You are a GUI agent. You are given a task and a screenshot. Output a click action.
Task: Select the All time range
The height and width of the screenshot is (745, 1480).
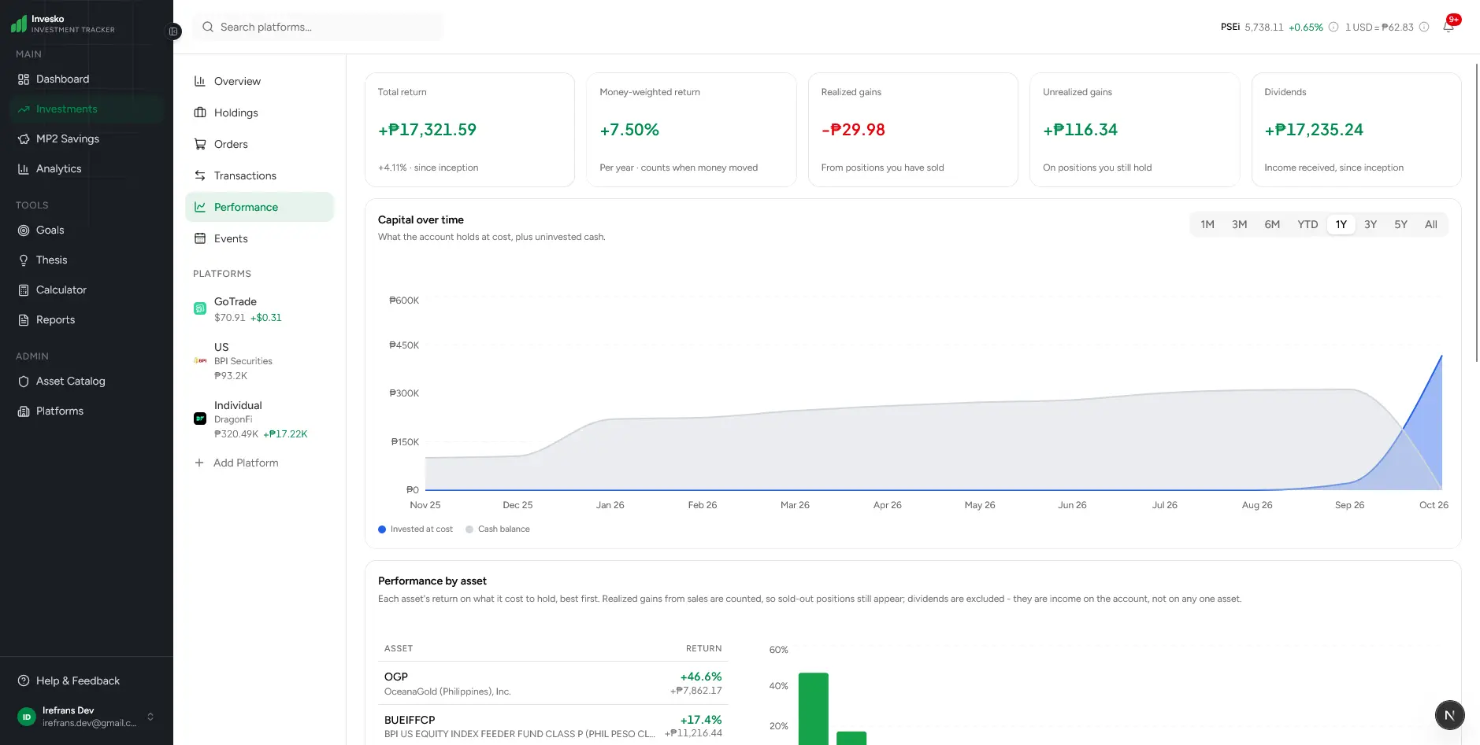point(1430,225)
